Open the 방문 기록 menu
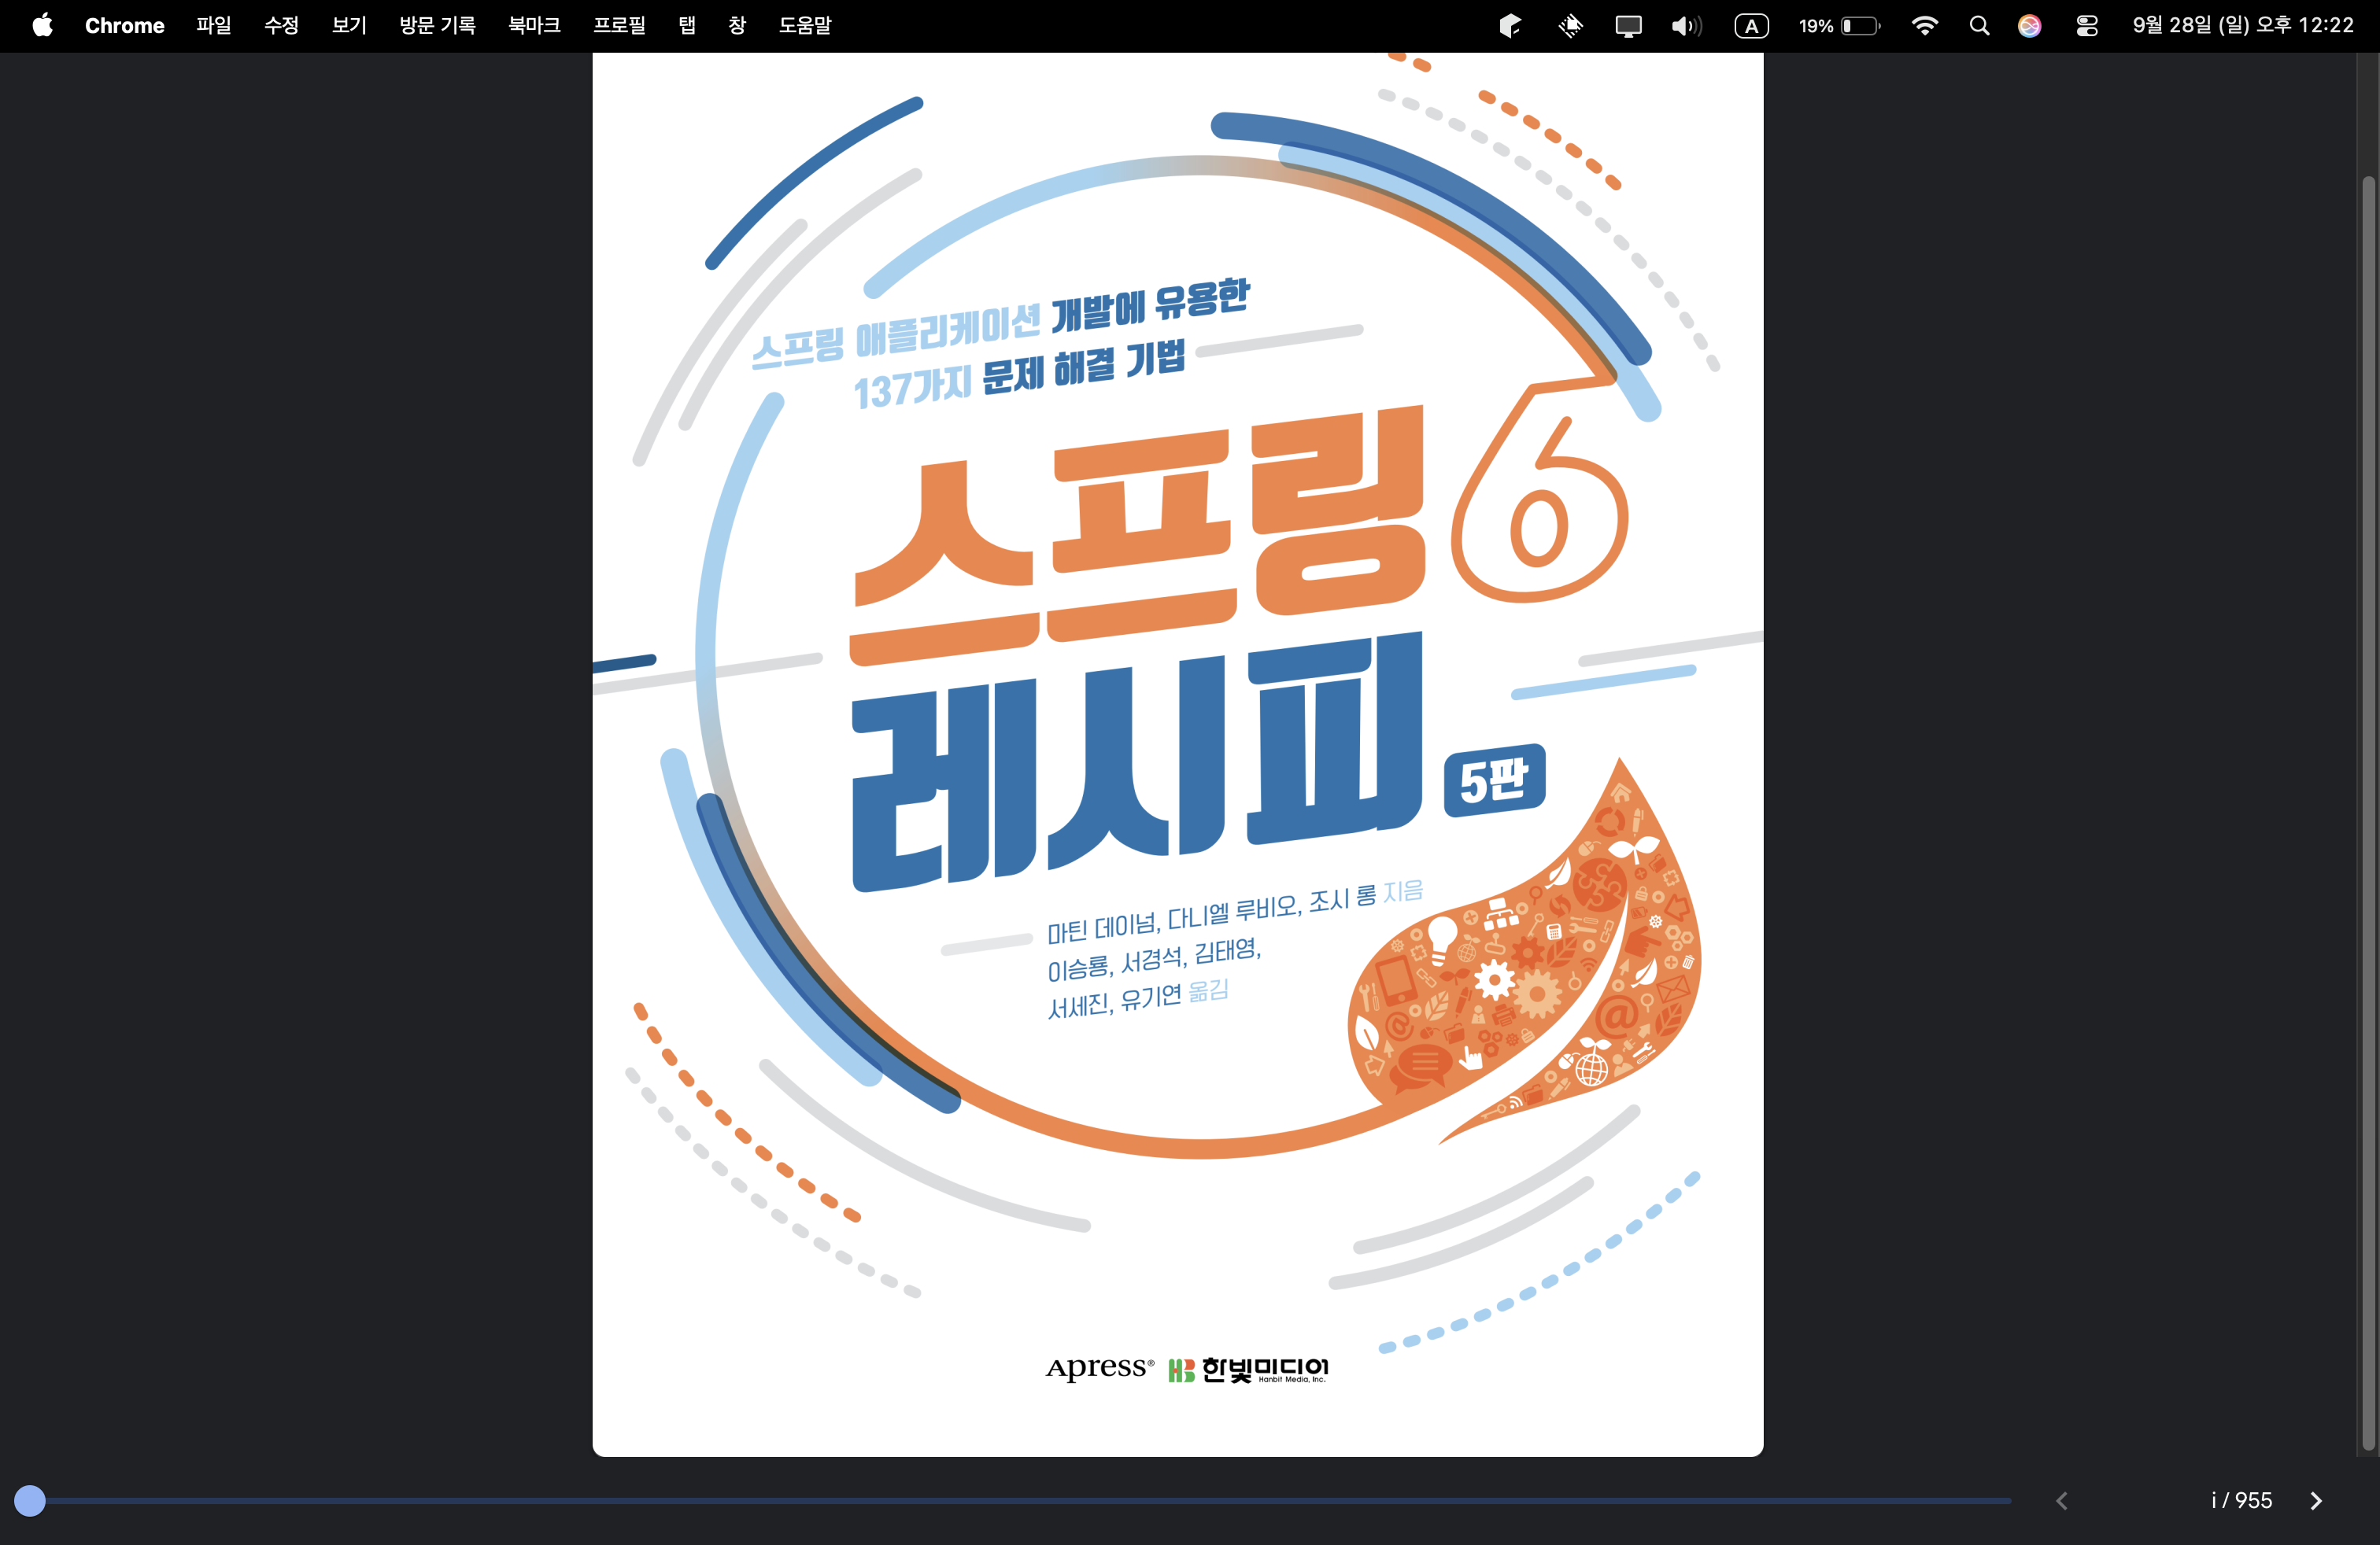This screenshot has width=2380, height=1545. [x=437, y=25]
